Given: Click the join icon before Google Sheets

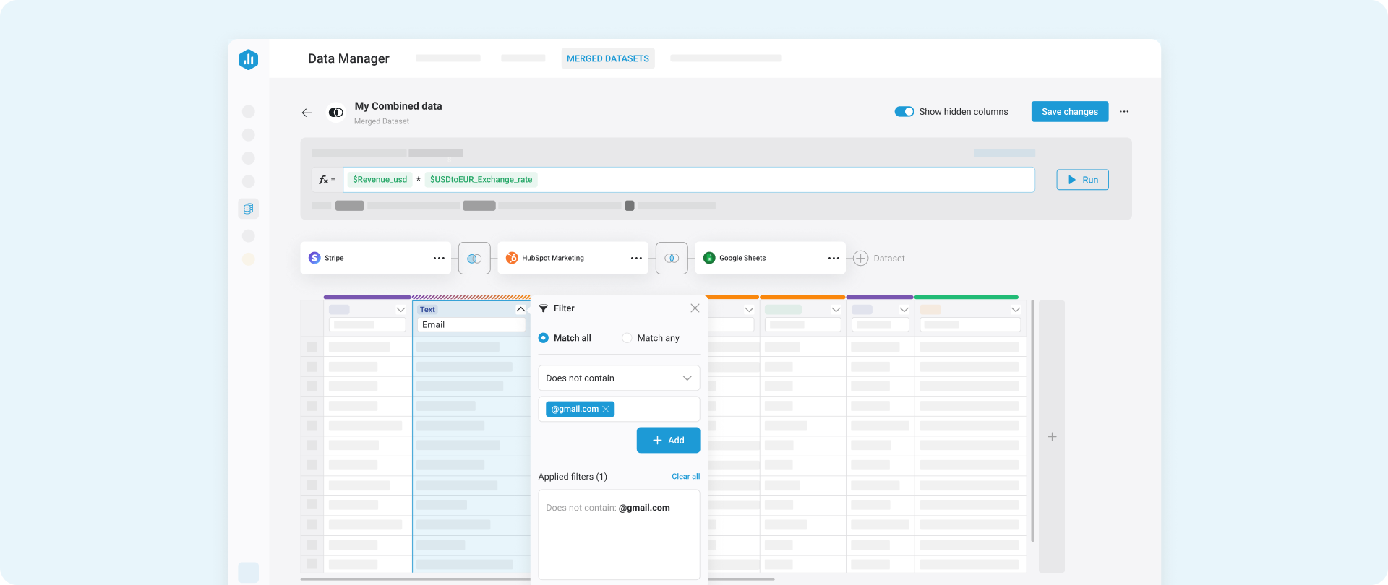Looking at the screenshot, I should [x=672, y=259].
